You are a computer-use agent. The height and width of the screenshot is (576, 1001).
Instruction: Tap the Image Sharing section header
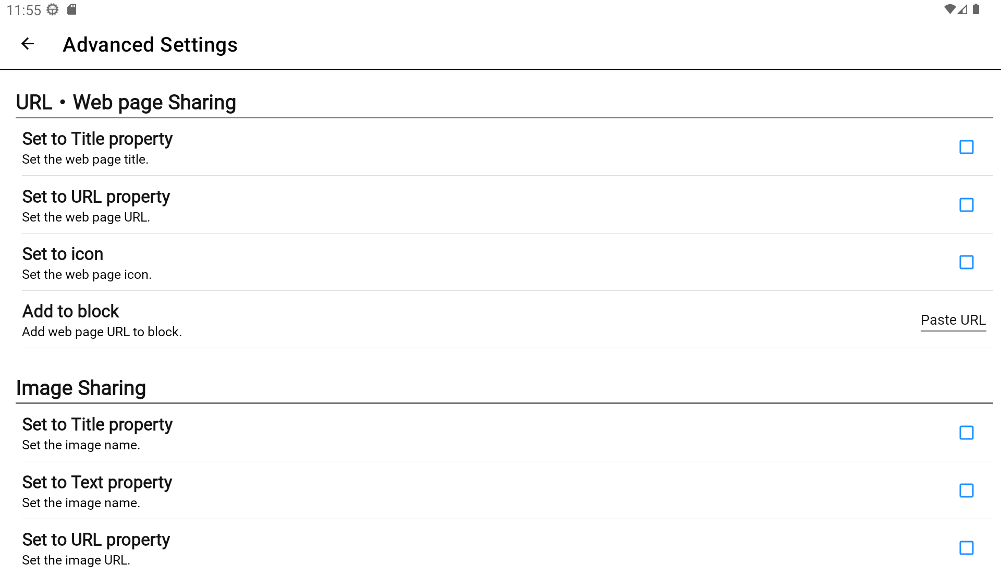click(x=81, y=388)
